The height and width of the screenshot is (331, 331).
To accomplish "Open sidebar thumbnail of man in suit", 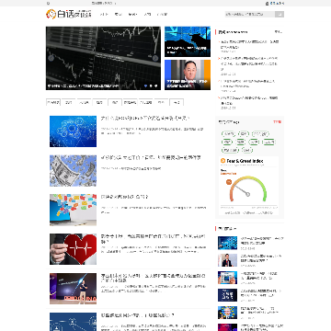I will point(227,260).
